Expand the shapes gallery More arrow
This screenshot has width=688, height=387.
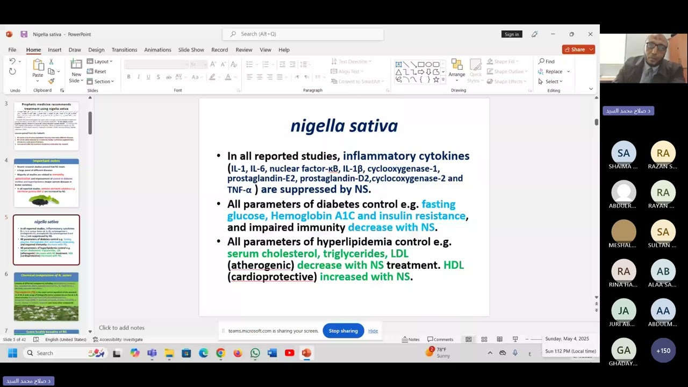[x=444, y=80]
